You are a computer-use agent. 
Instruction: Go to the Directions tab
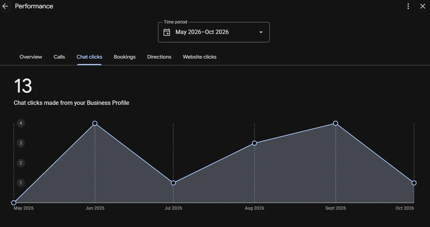pos(159,57)
